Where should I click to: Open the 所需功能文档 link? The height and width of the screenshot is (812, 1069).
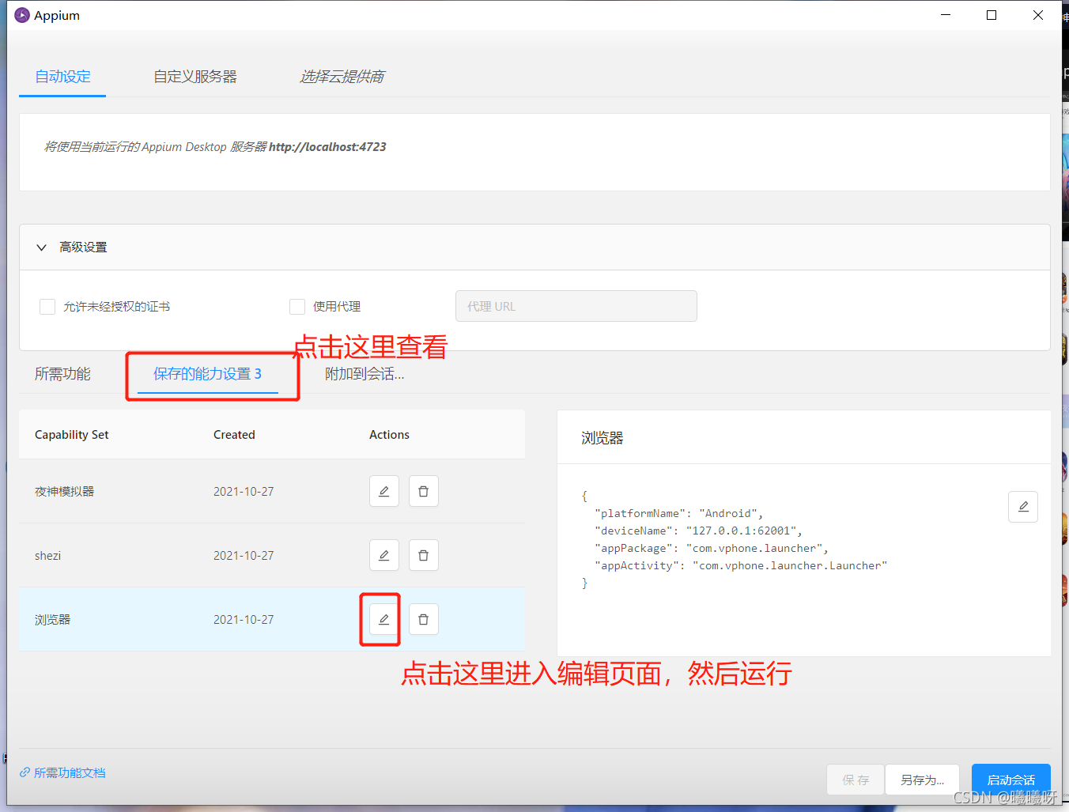[x=62, y=772]
